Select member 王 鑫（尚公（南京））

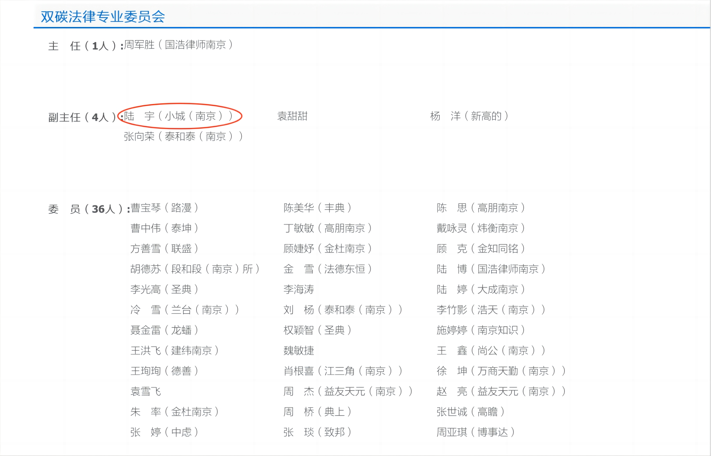coord(491,351)
